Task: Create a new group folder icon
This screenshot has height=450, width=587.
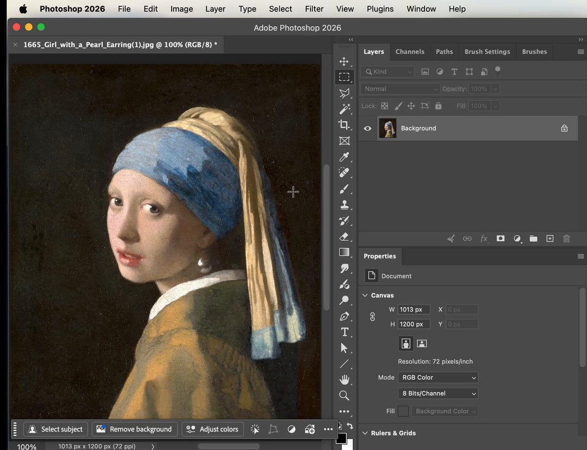Action: point(533,238)
